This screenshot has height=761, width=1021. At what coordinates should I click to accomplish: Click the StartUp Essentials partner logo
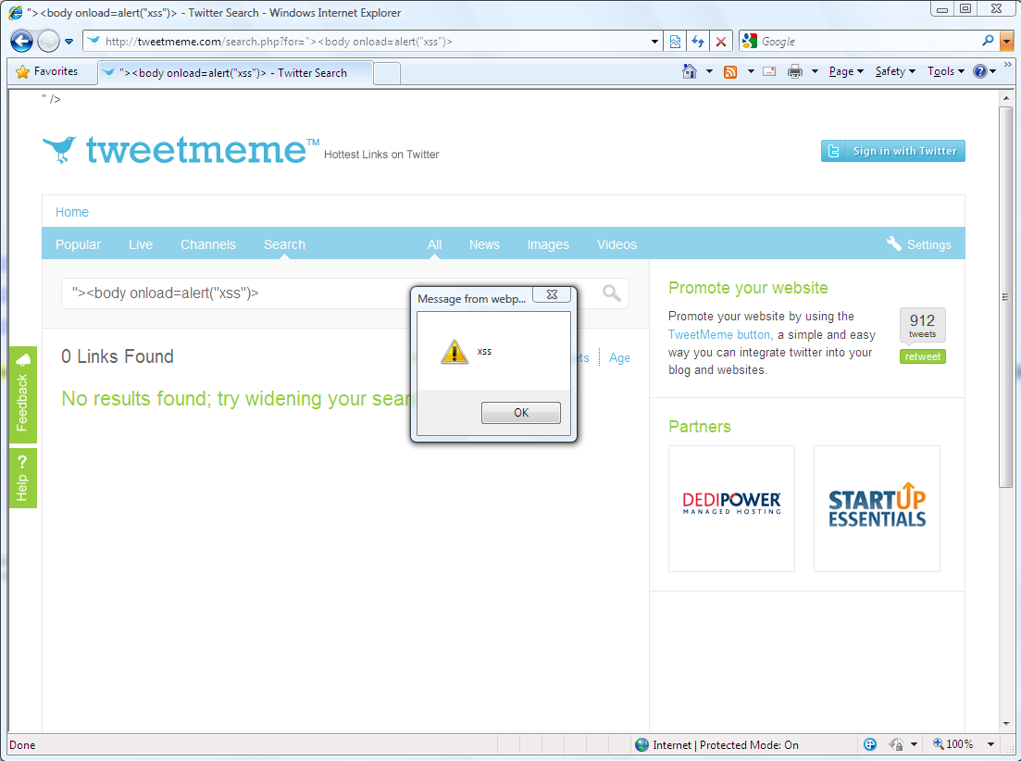coord(877,508)
